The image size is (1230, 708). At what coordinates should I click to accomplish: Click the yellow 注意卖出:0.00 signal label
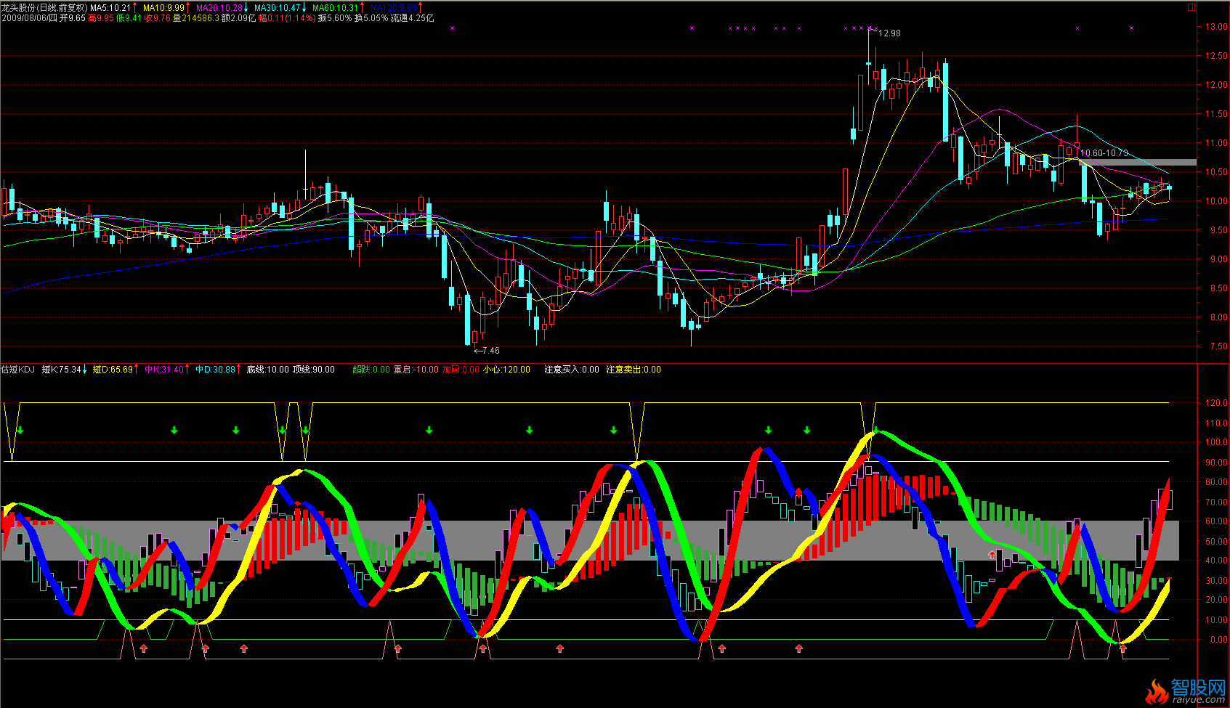(x=634, y=370)
